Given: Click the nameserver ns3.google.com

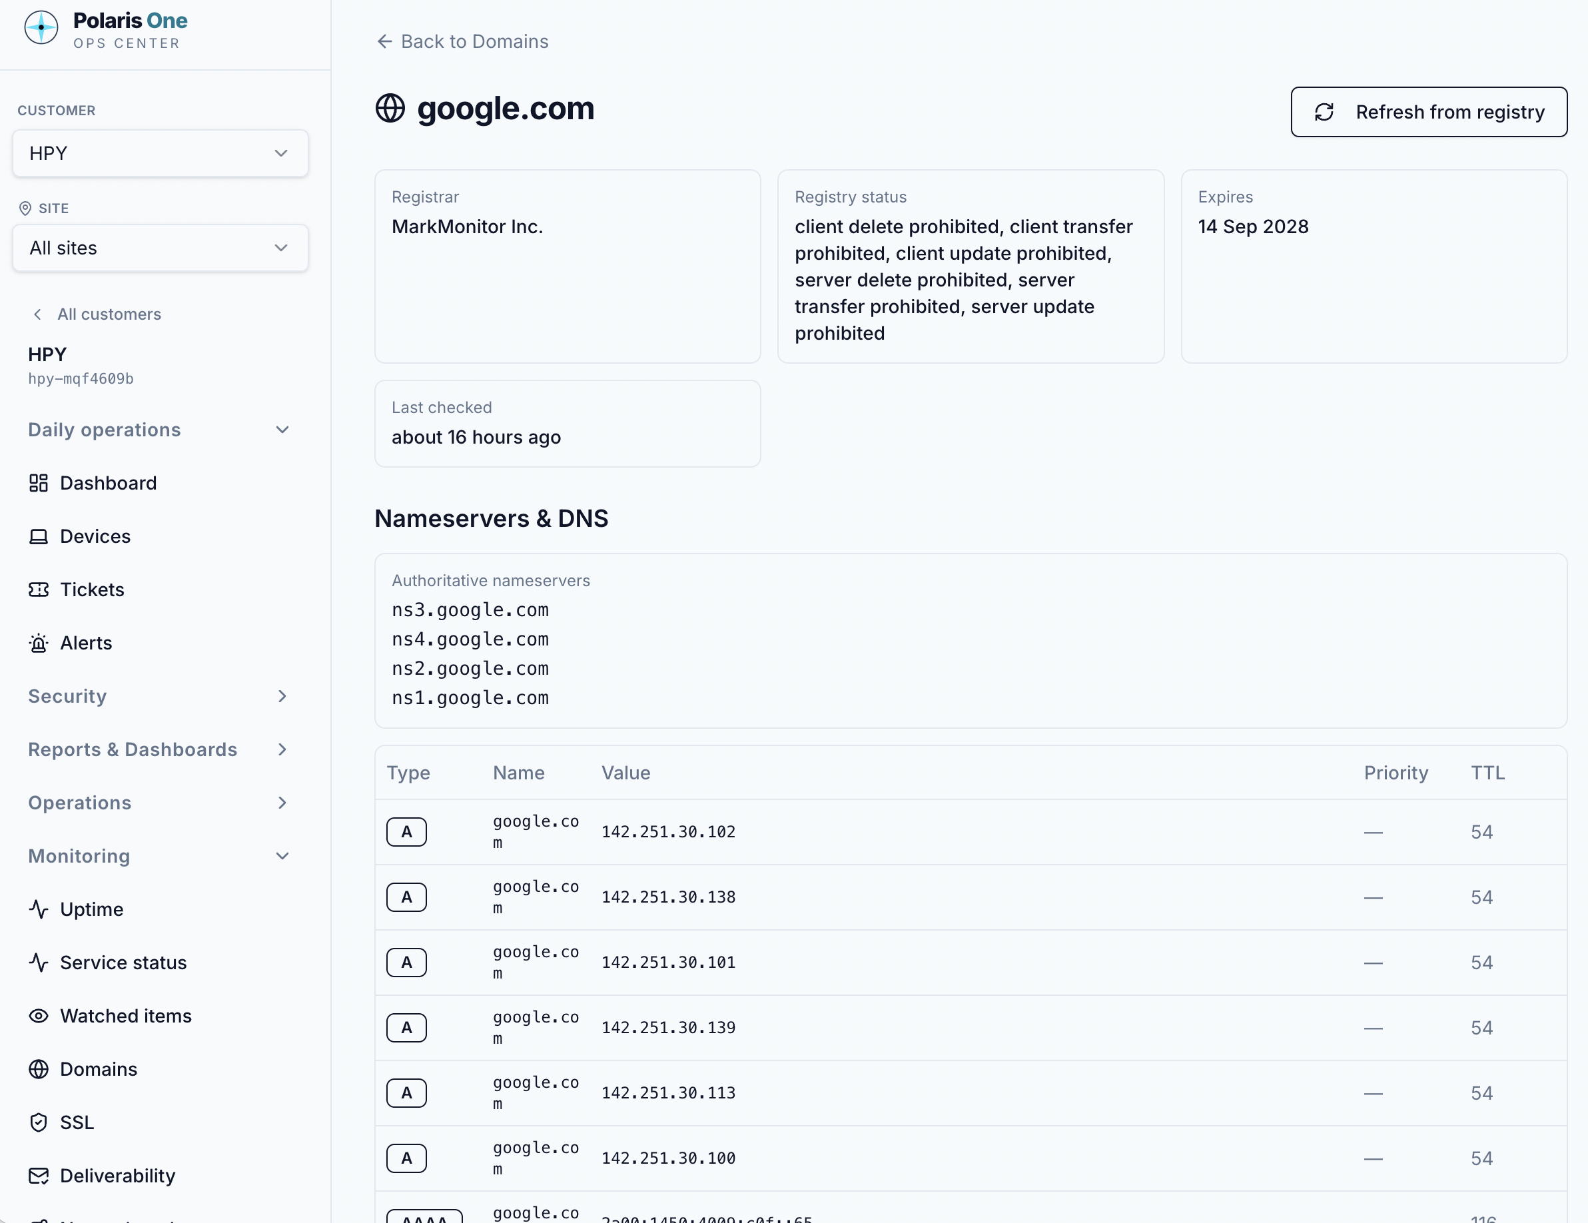Looking at the screenshot, I should point(470,610).
